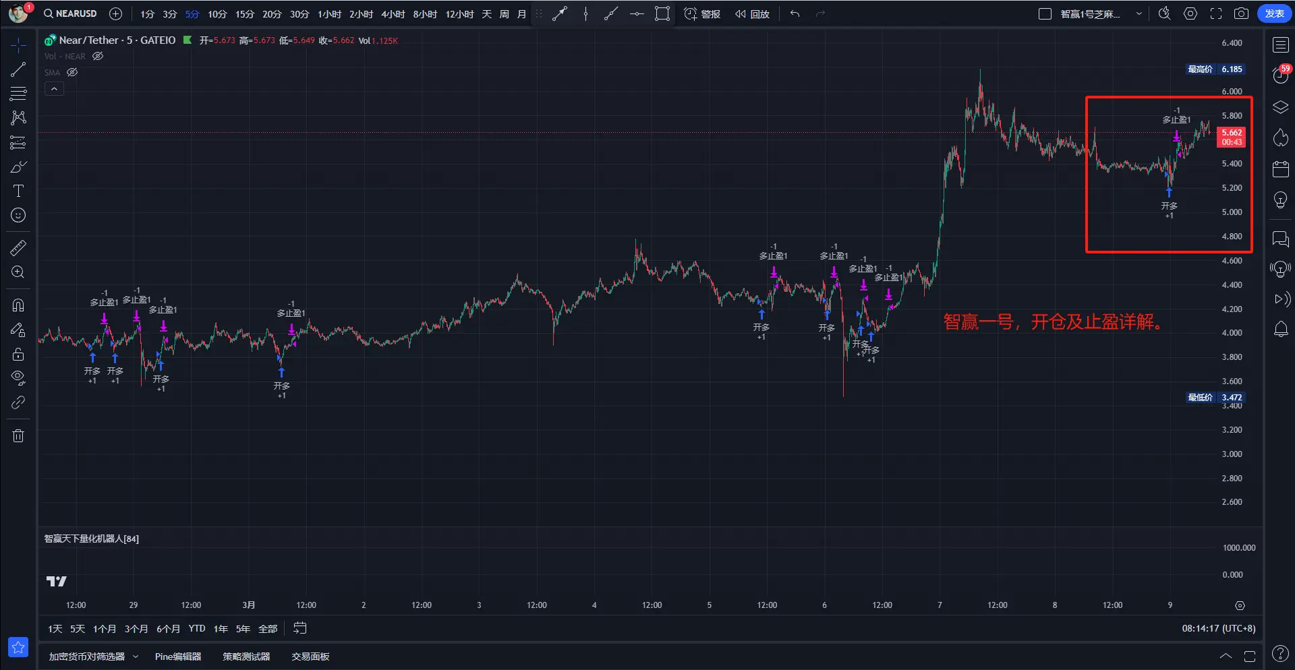The width and height of the screenshot is (1295, 670).
Task: Click the user profile avatar
Action: [x=18, y=13]
